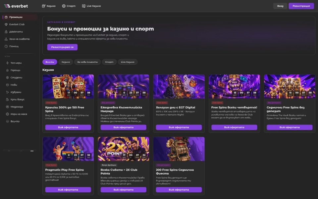The width and height of the screenshot is (318, 199).
Task: Click the Седмични Free Spins без депозит title
Action: point(286,109)
